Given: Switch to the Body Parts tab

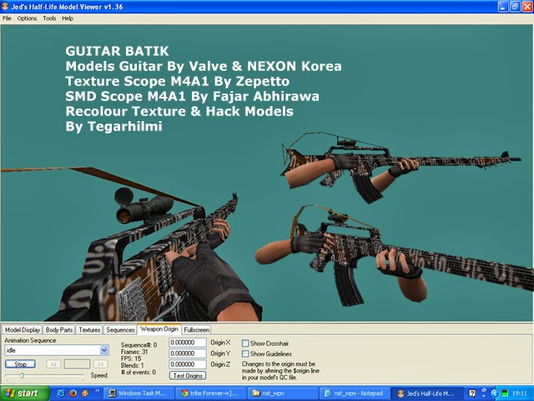Looking at the screenshot, I should click(x=59, y=330).
